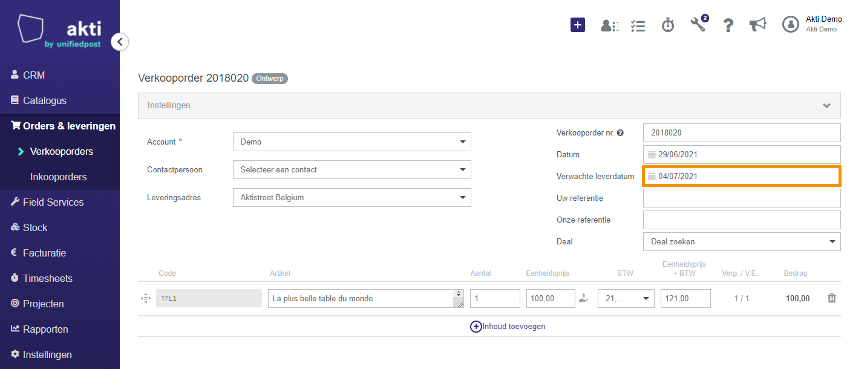The width and height of the screenshot is (847, 369).
Task: Click Eenheidsprijs + BTW field 121,00
Action: 685,298
